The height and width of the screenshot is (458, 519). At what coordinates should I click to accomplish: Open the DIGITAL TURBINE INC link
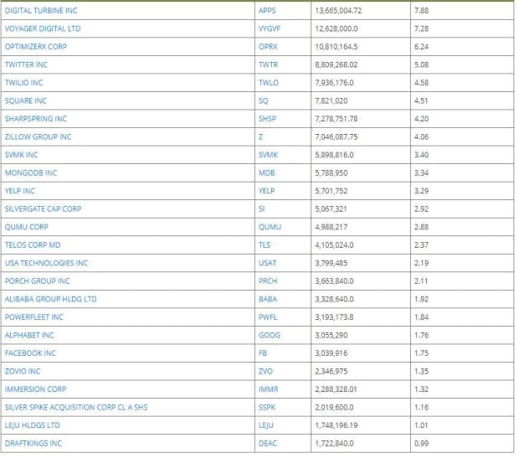point(41,11)
